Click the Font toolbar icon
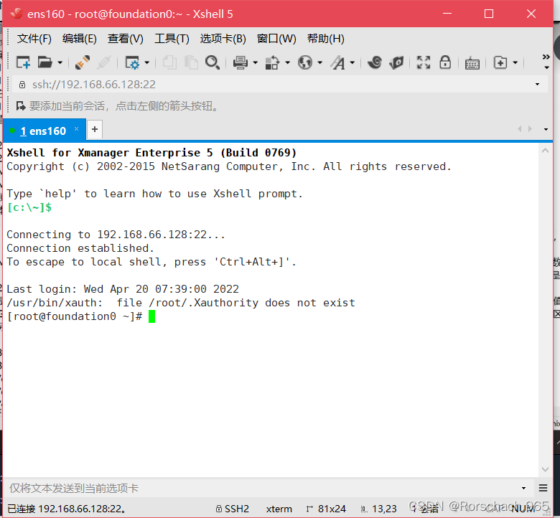Screen dimensions: 560x518 pos(337,63)
